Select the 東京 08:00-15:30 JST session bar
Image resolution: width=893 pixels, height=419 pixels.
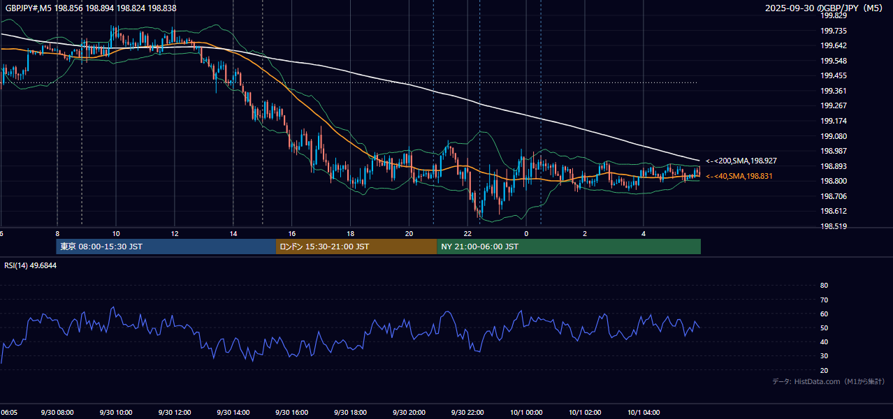coord(166,247)
